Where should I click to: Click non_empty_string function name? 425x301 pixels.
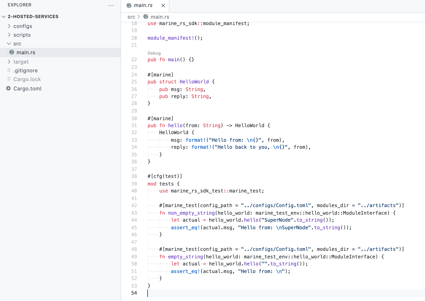(x=191, y=213)
